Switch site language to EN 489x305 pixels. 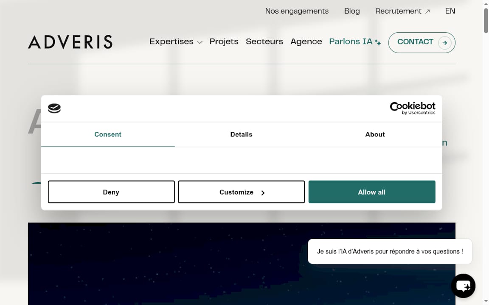click(450, 11)
